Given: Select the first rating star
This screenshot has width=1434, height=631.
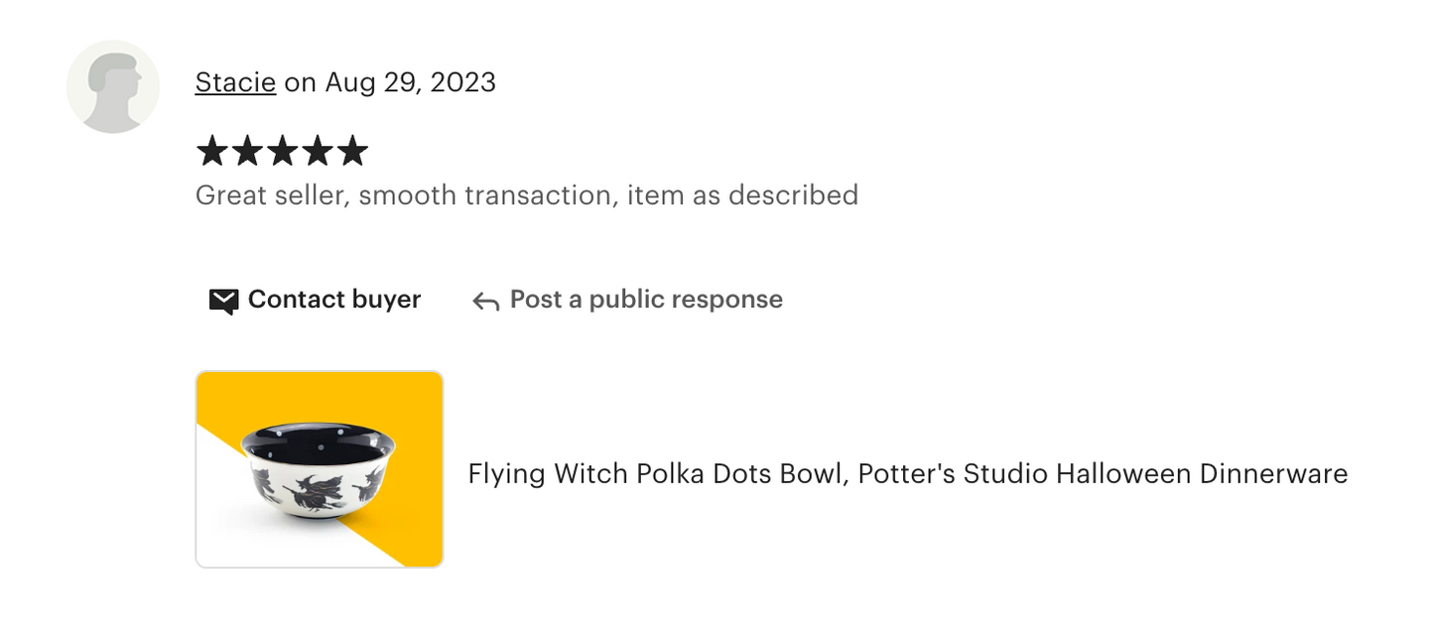Looking at the screenshot, I should 212,152.
